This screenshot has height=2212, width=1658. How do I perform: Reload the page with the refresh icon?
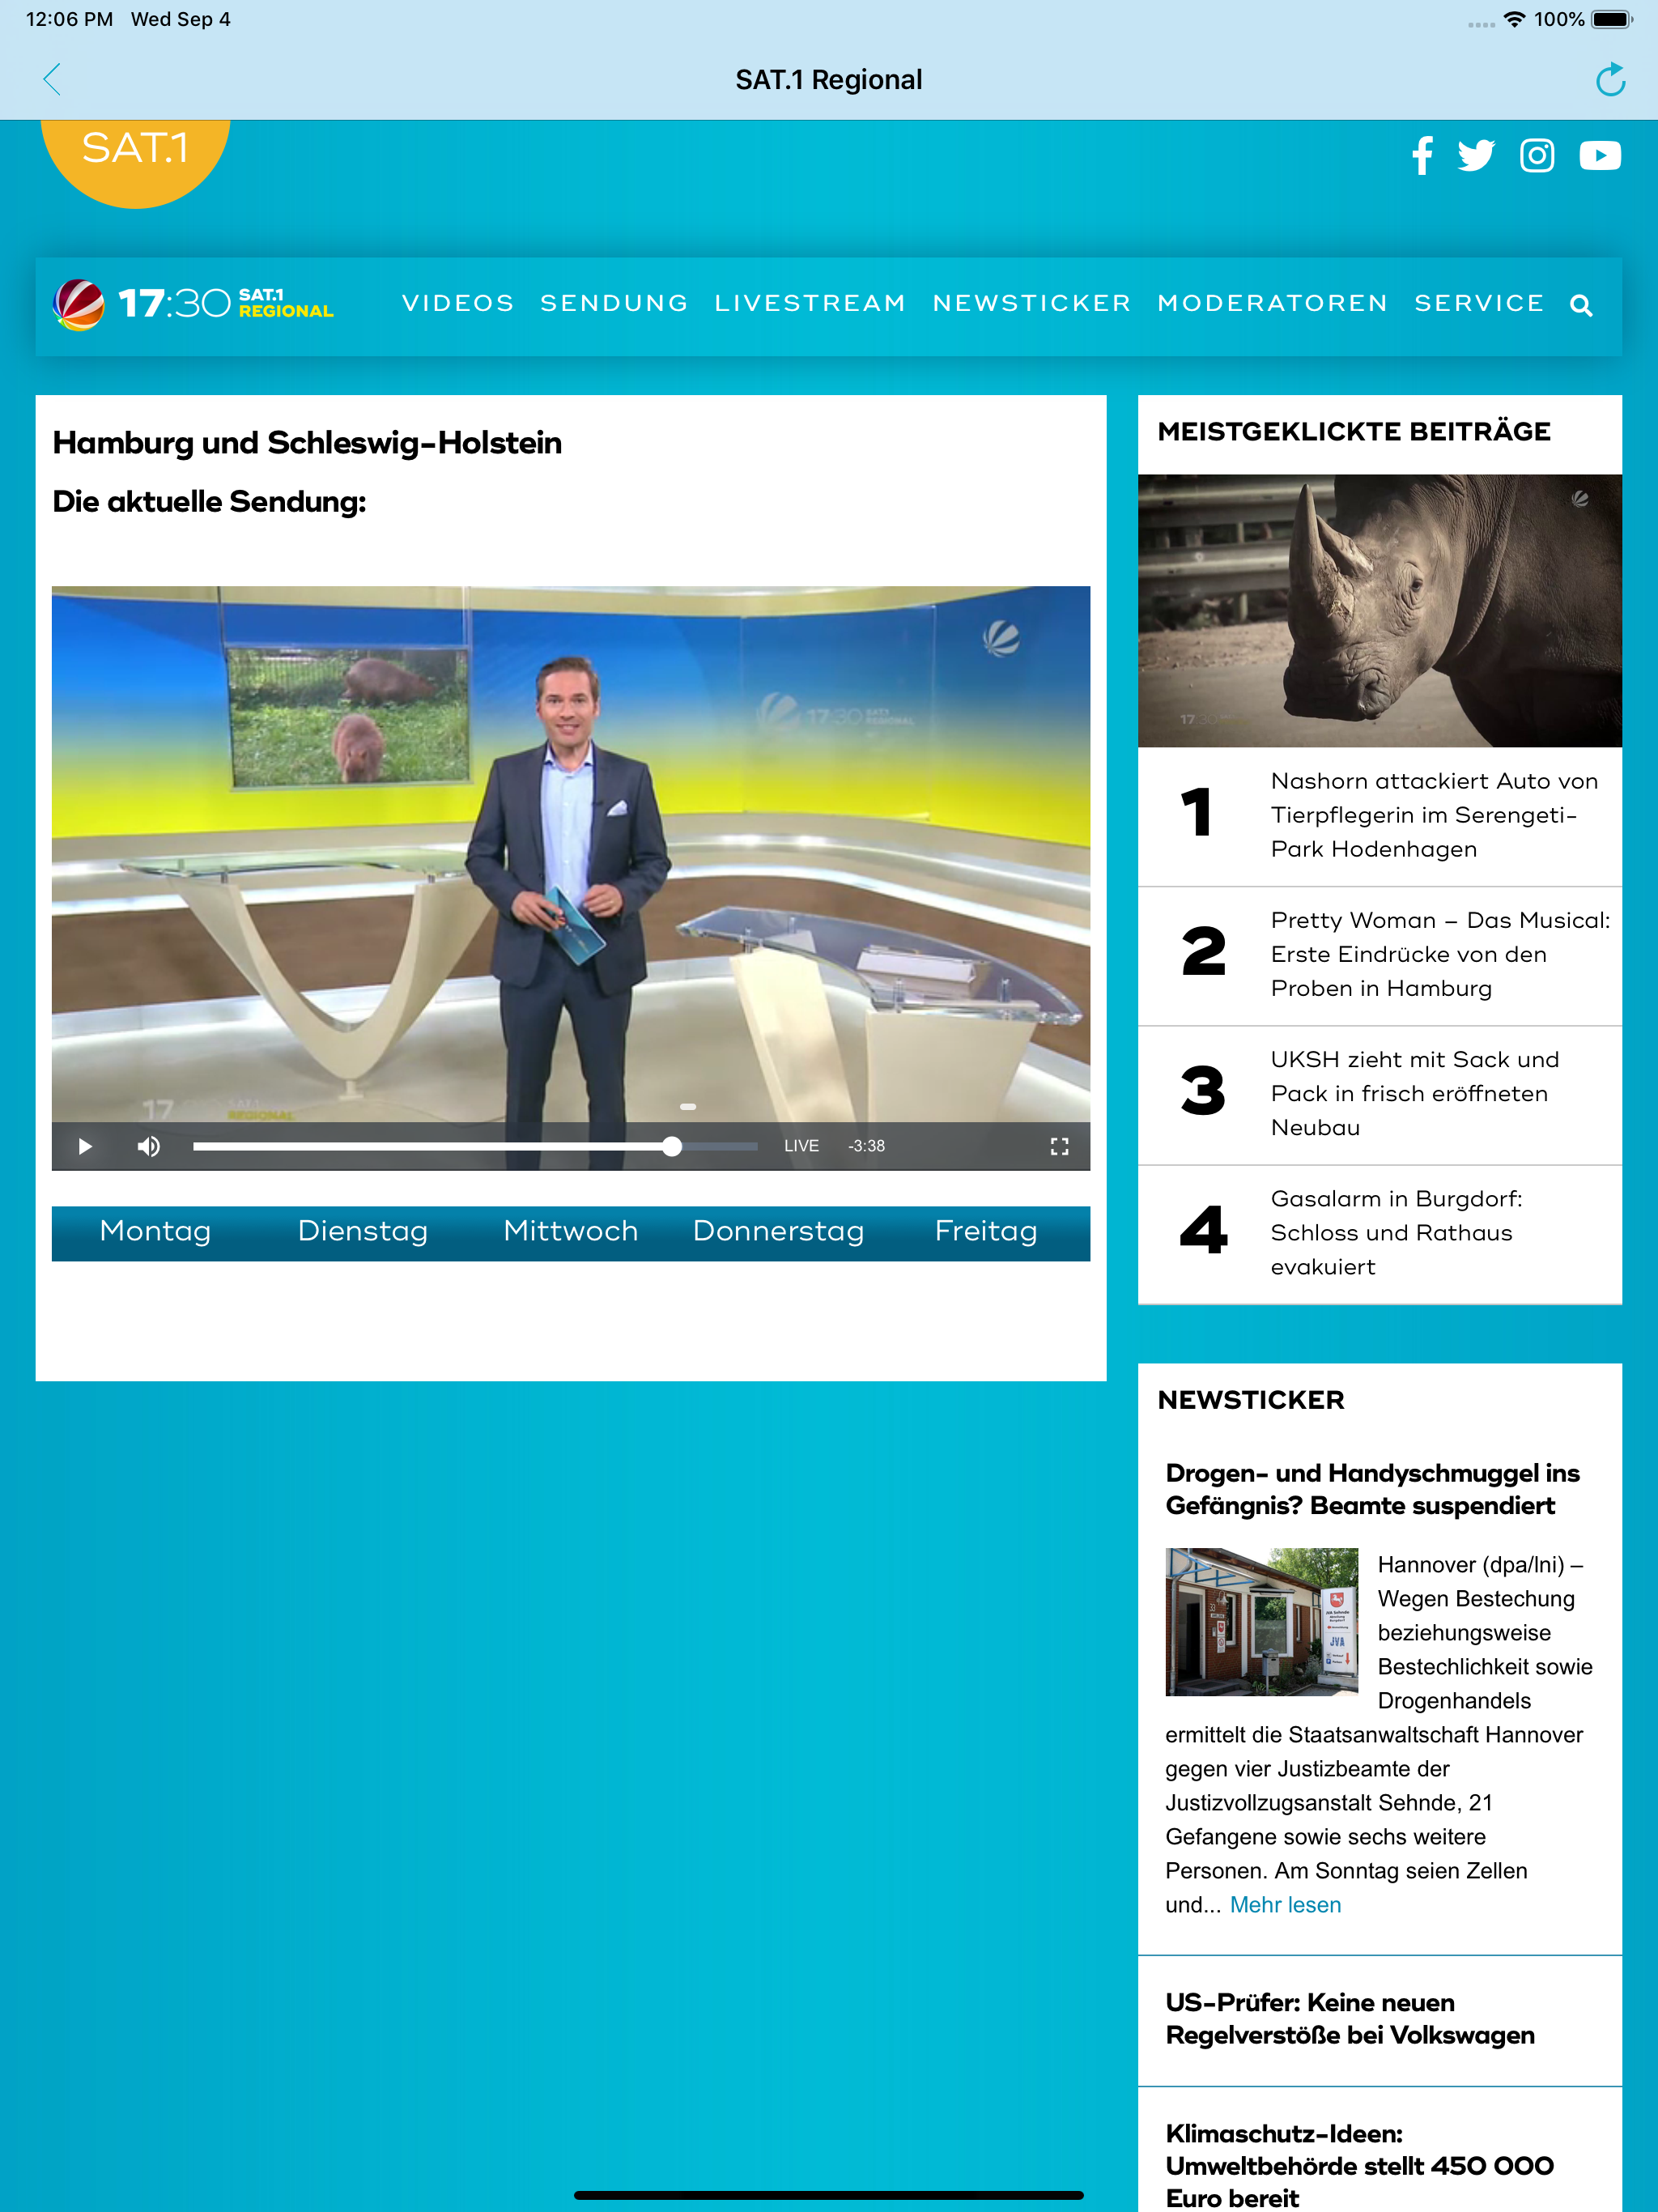[1610, 79]
